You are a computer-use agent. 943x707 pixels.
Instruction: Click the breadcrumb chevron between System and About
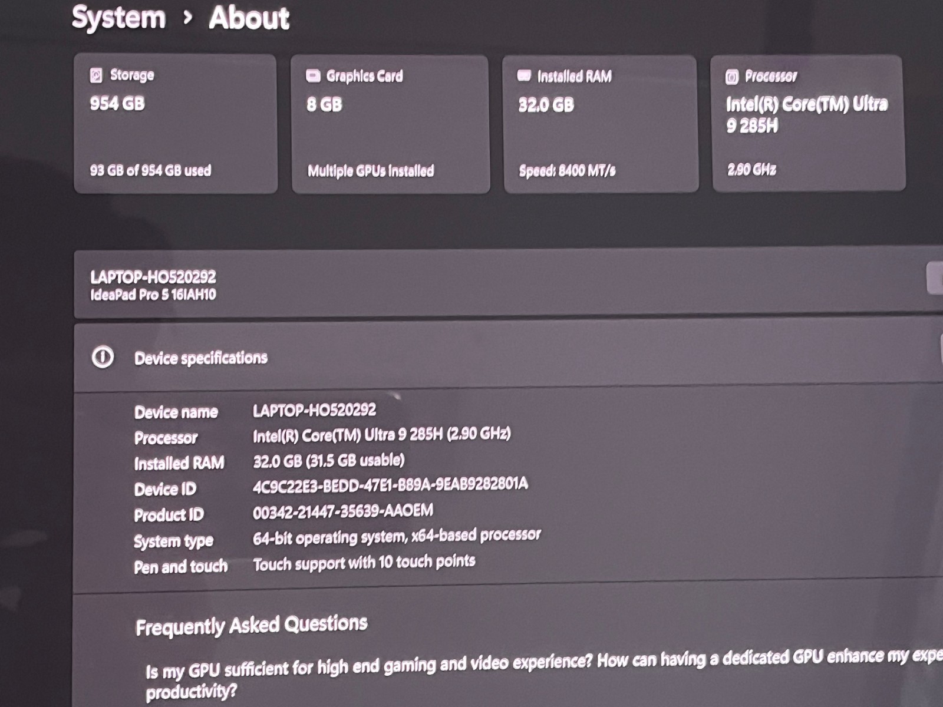pos(187,18)
